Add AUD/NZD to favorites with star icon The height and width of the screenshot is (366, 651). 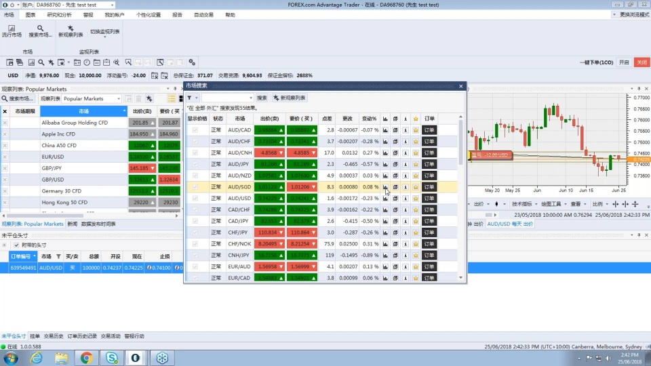415,176
